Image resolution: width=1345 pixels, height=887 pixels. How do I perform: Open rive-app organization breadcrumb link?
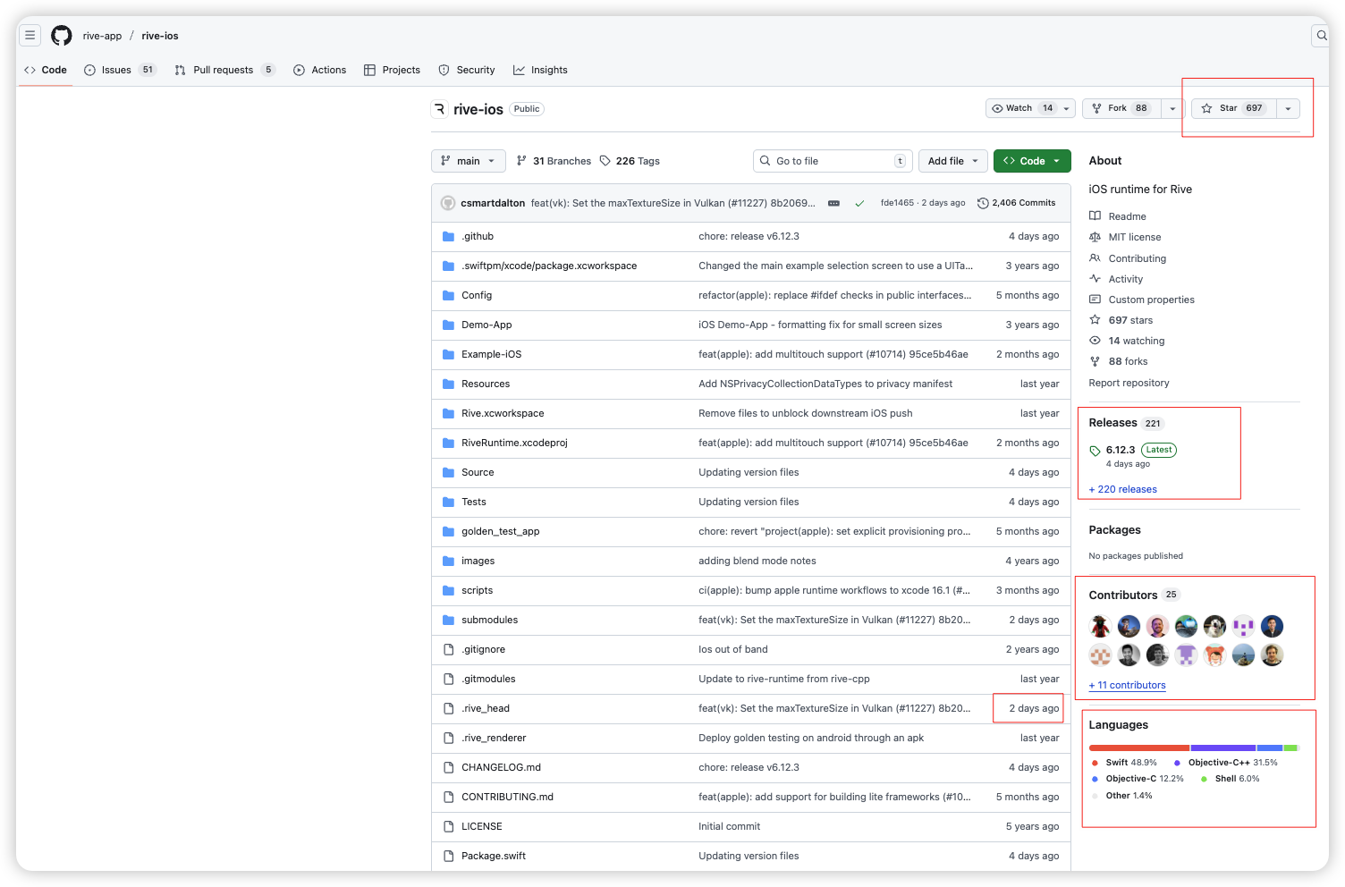pyautogui.click(x=102, y=36)
